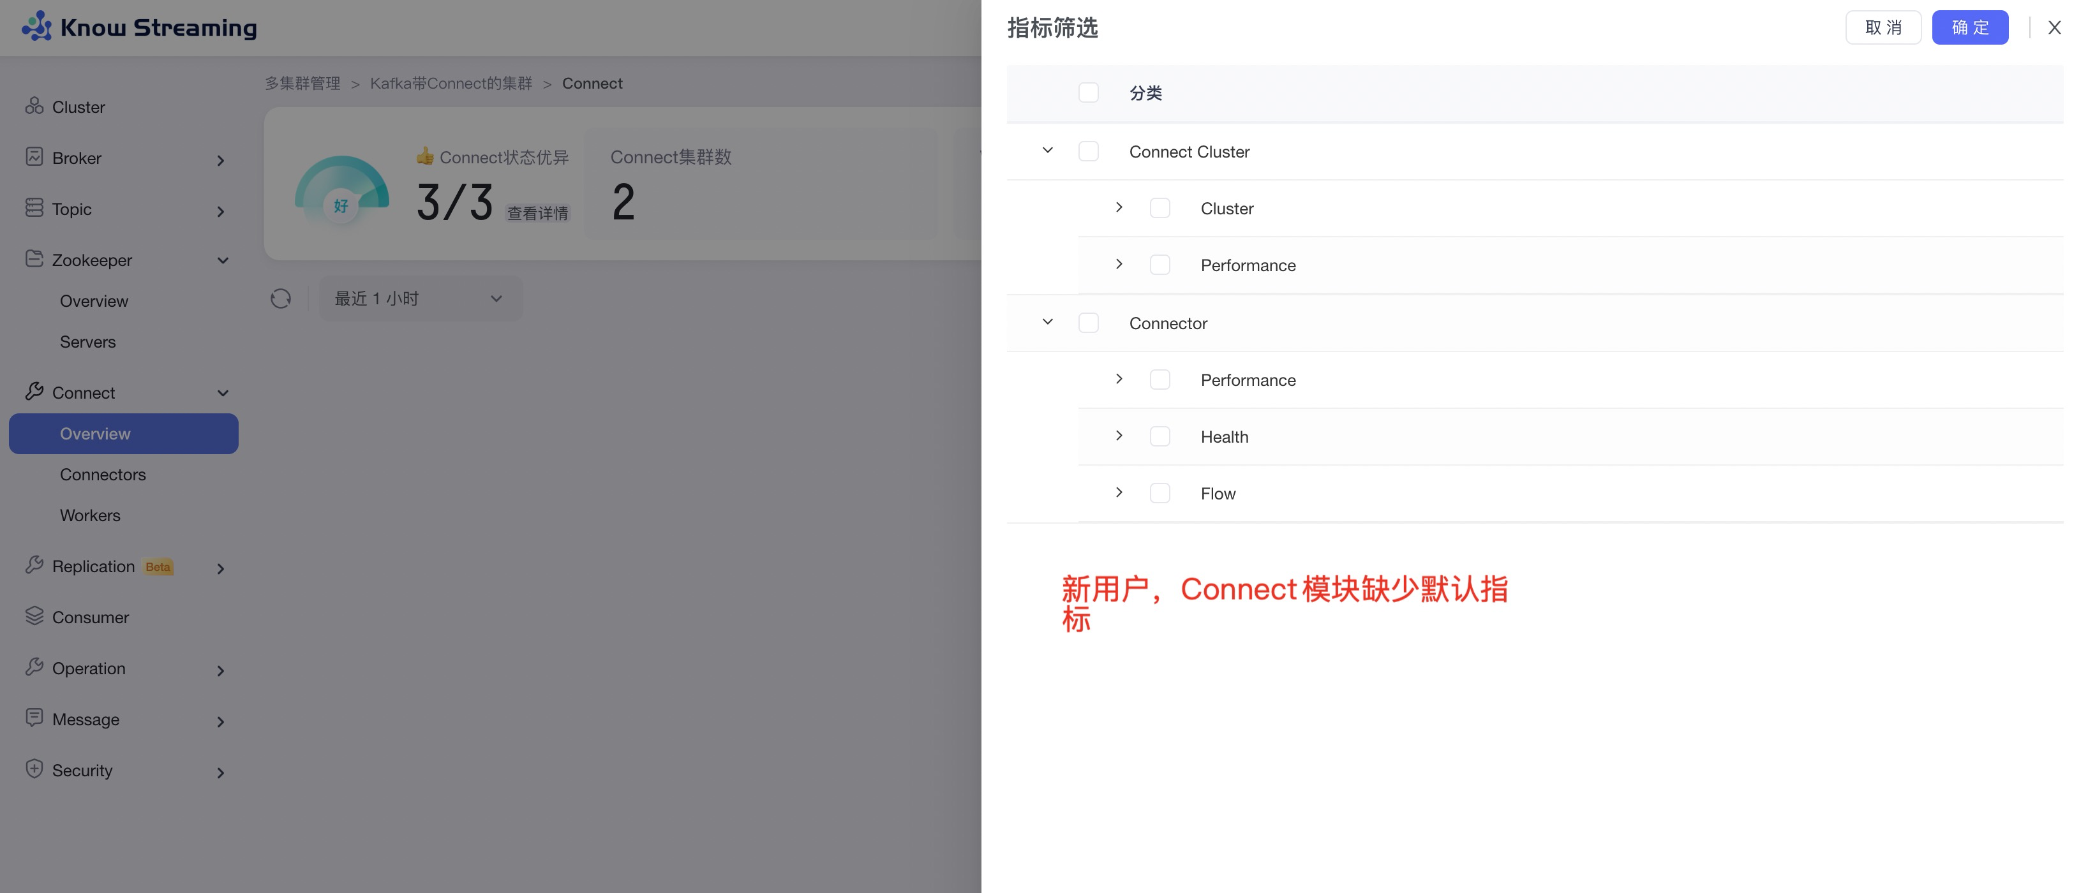Click the Security shield icon
The height and width of the screenshot is (893, 2088).
tap(34, 769)
